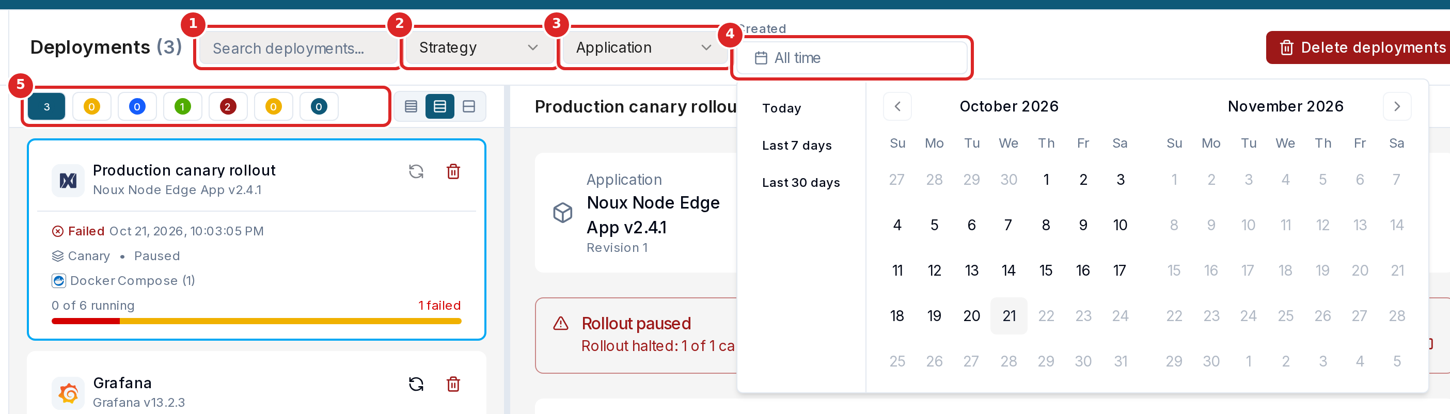Image resolution: width=1450 pixels, height=414 pixels.
Task: Open the Production canary rollout deployment card
Action: 256,240
